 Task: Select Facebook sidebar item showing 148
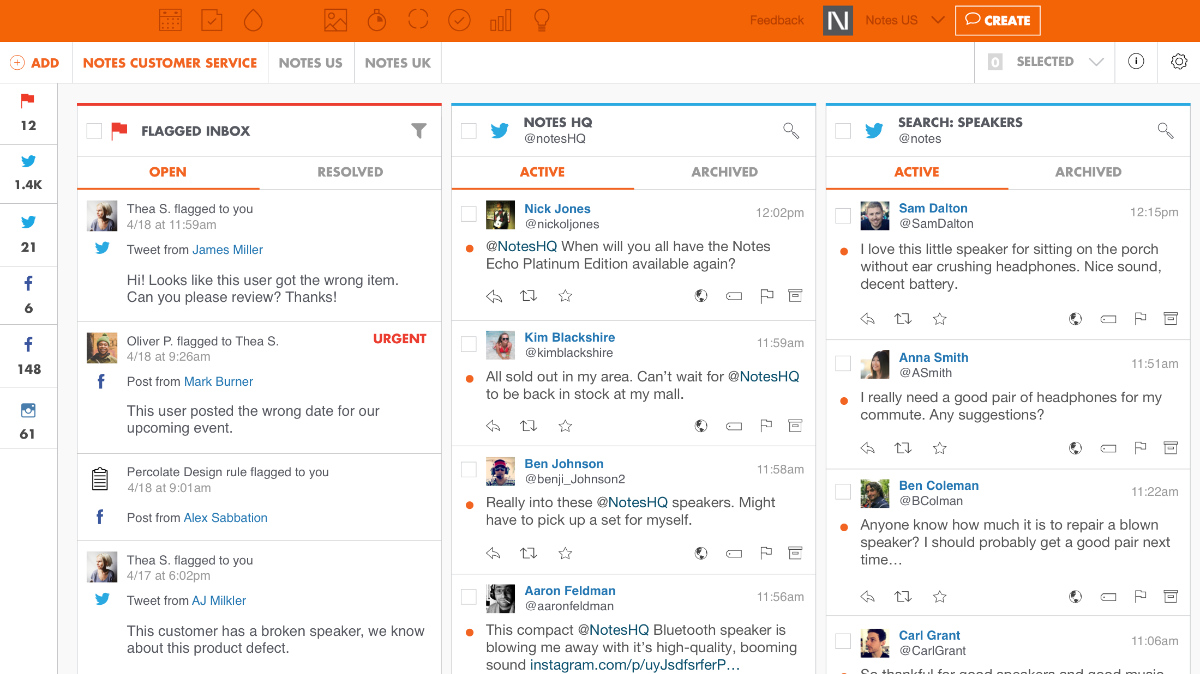point(28,356)
